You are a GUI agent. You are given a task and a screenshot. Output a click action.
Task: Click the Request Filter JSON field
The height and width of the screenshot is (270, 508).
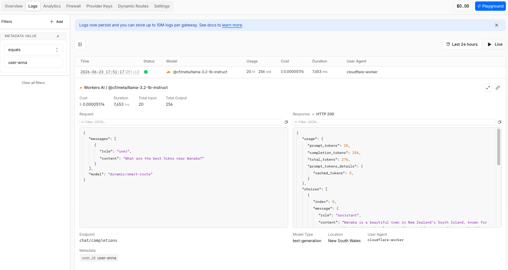(180, 122)
